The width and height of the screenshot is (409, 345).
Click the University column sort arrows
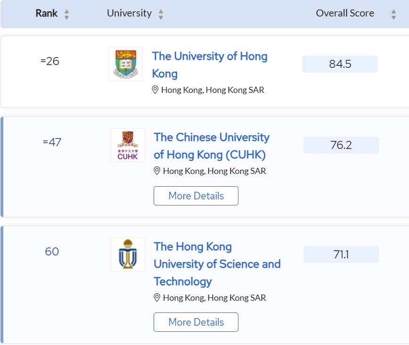[x=161, y=15]
